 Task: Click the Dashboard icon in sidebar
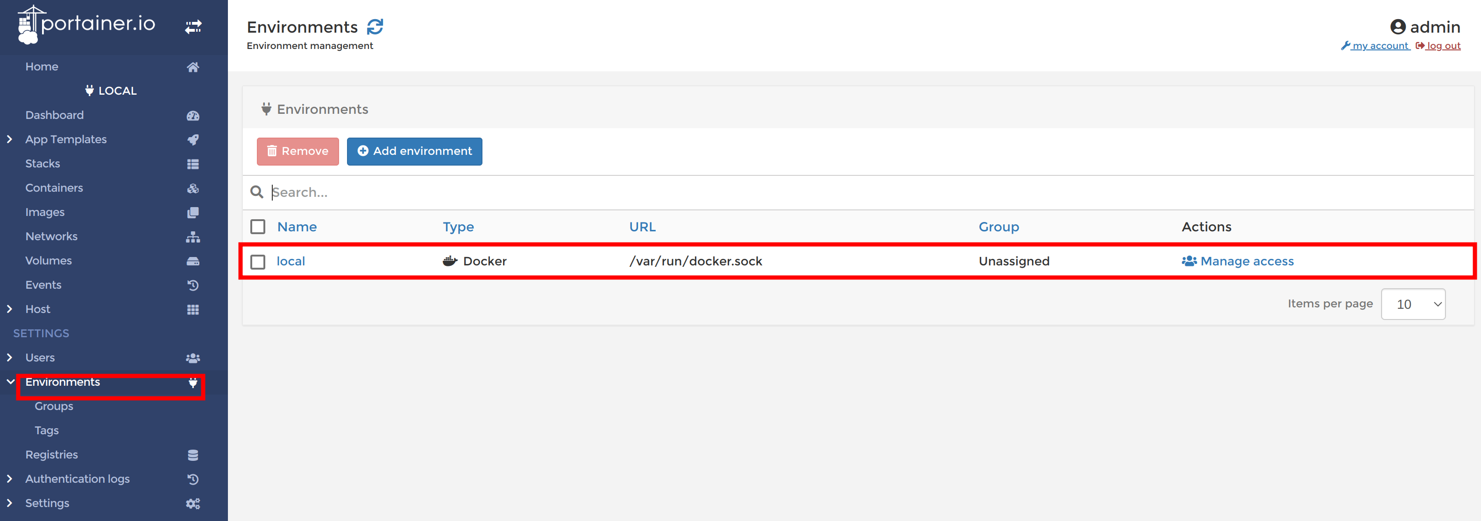[193, 114]
